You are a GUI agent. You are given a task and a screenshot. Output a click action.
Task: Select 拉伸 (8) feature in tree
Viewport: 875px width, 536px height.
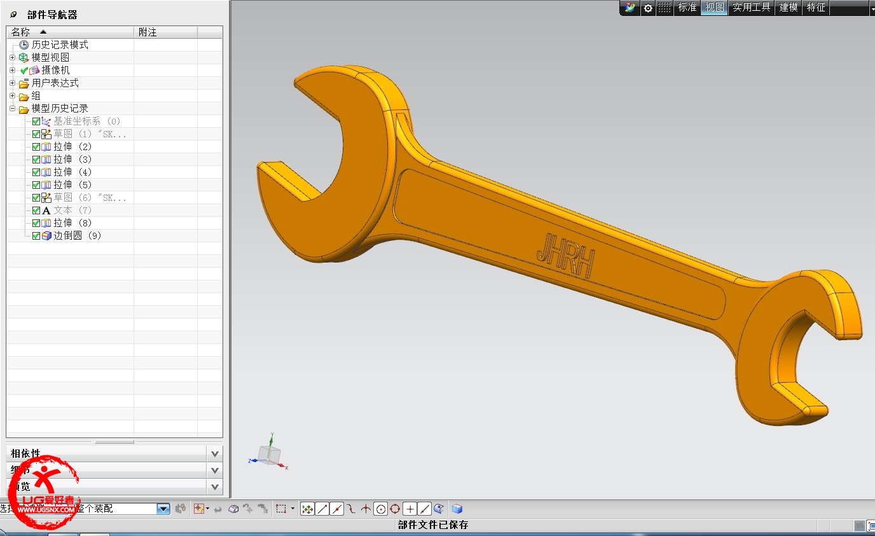(72, 223)
